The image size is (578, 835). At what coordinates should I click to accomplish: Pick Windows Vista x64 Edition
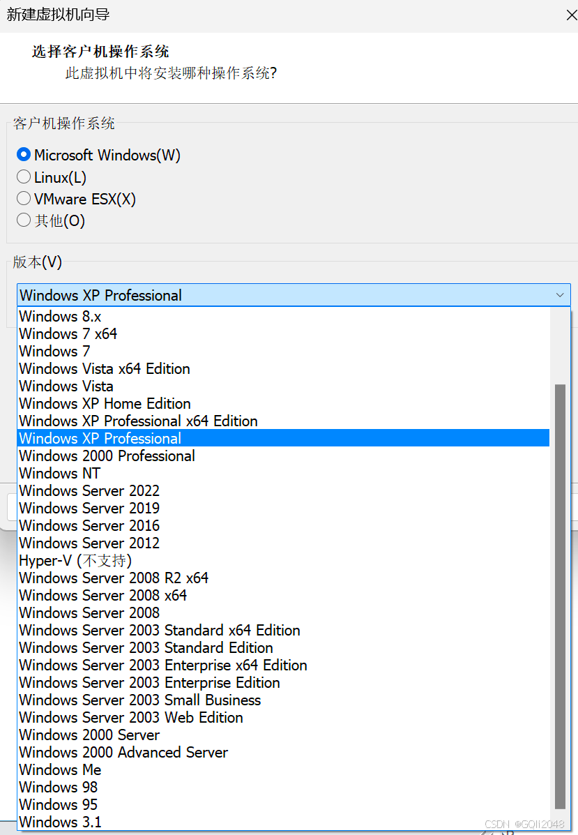(x=104, y=368)
